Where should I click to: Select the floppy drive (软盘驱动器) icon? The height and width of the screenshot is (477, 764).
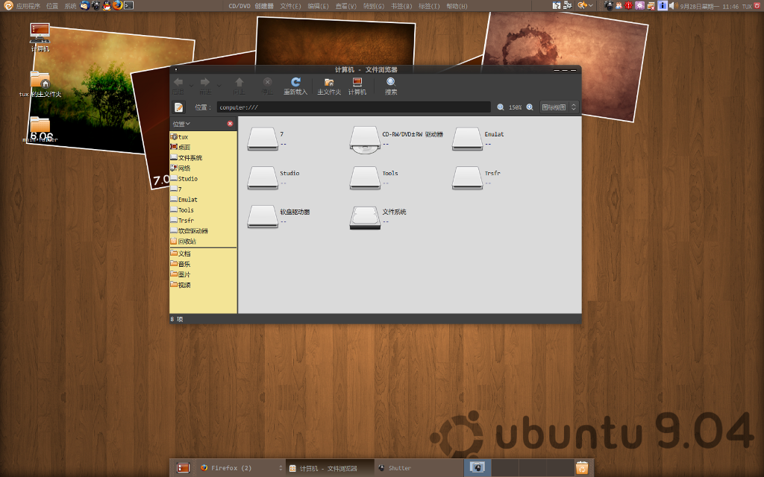(263, 217)
